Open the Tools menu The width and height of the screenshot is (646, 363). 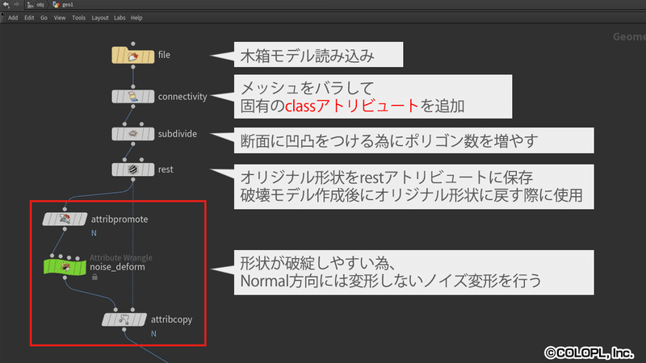(x=78, y=18)
